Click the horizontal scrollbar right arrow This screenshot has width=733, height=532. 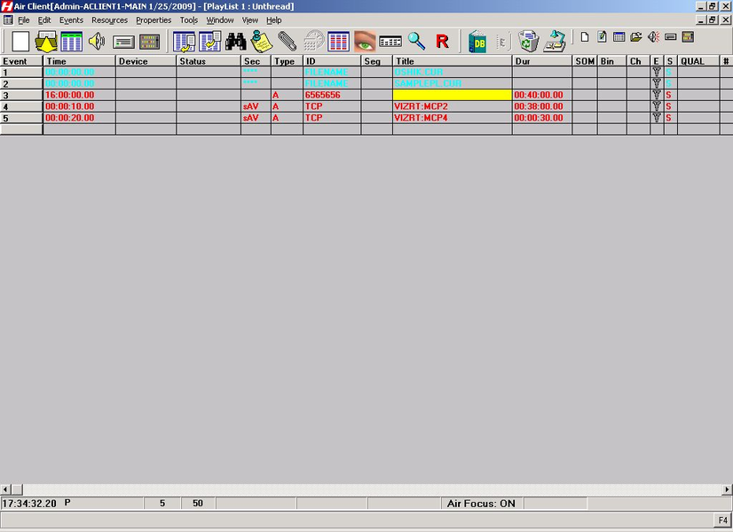coord(728,489)
